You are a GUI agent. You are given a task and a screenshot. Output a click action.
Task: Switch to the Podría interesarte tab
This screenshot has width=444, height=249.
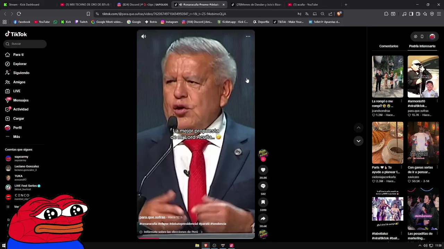422,46
